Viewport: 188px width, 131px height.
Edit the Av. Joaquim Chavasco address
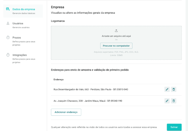tap(167, 101)
